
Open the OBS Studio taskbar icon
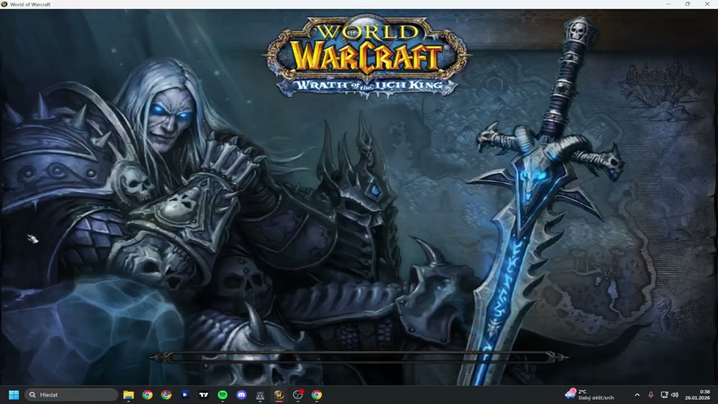tap(298, 394)
